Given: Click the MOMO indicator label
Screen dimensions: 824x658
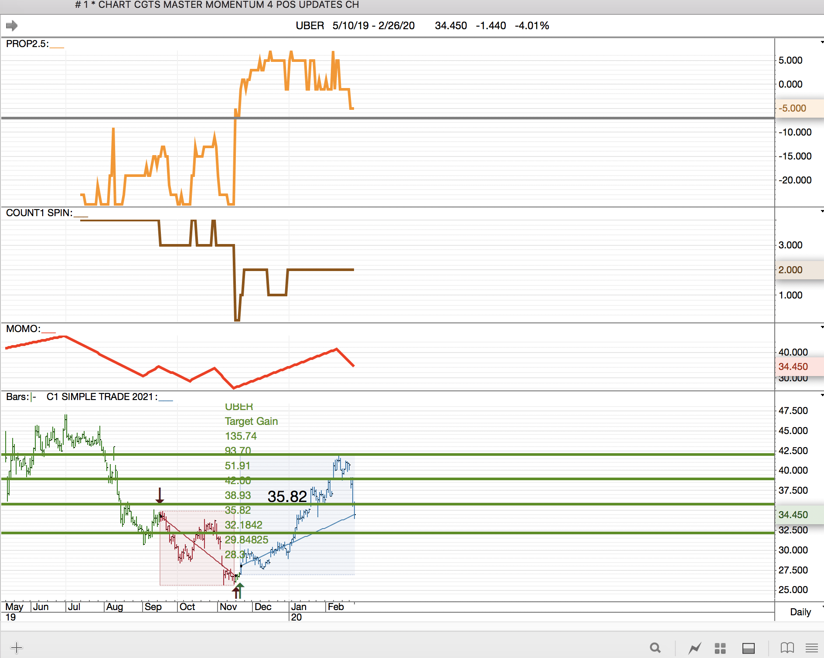Looking at the screenshot, I should (x=23, y=329).
